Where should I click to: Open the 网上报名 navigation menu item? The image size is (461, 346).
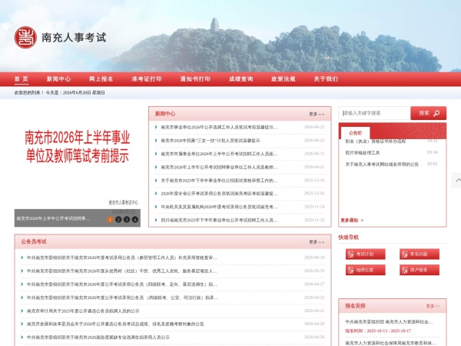pyautogui.click(x=101, y=79)
